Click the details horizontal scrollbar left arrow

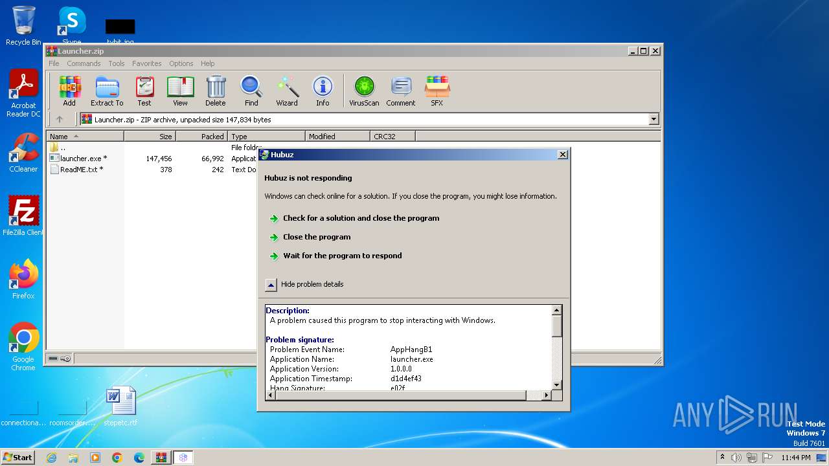coord(271,395)
